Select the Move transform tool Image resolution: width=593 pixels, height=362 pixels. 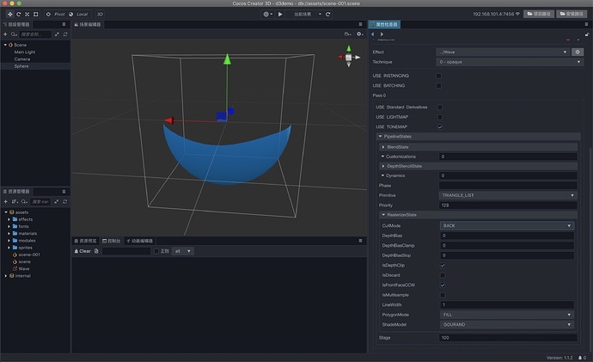tap(9, 15)
